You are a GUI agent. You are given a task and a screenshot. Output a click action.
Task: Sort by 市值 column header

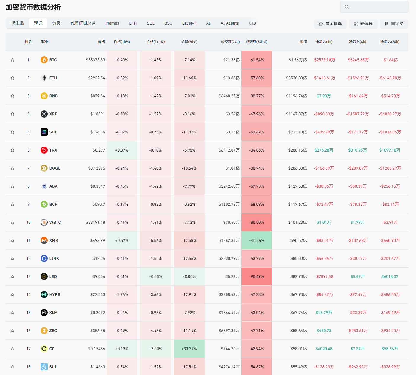click(x=303, y=42)
